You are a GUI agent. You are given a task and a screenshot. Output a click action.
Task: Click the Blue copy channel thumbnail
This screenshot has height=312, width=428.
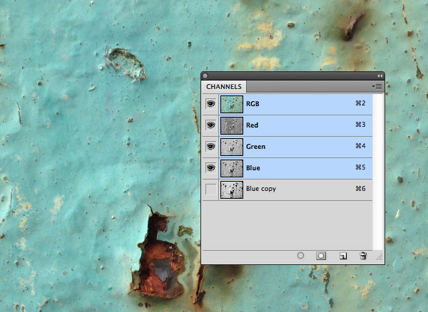[232, 189]
